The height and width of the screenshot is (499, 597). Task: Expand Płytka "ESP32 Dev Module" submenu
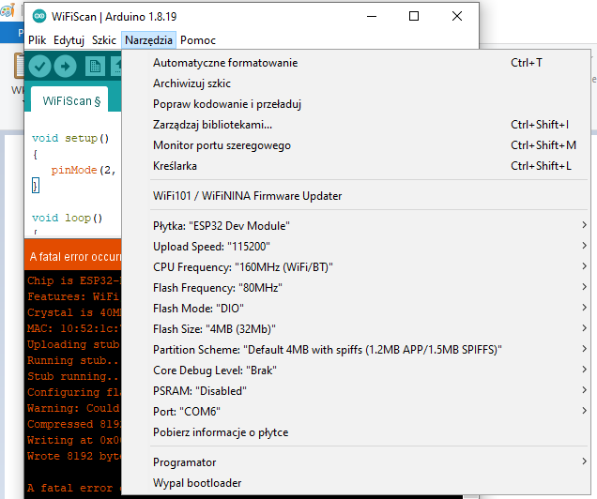(356, 225)
